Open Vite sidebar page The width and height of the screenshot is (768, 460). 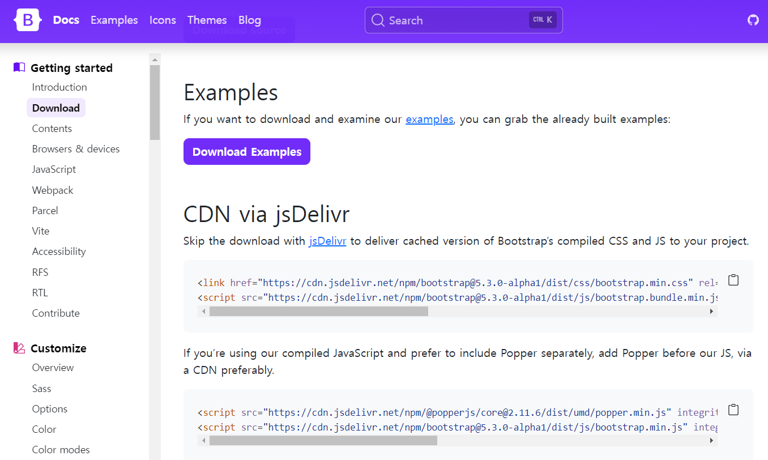41,231
